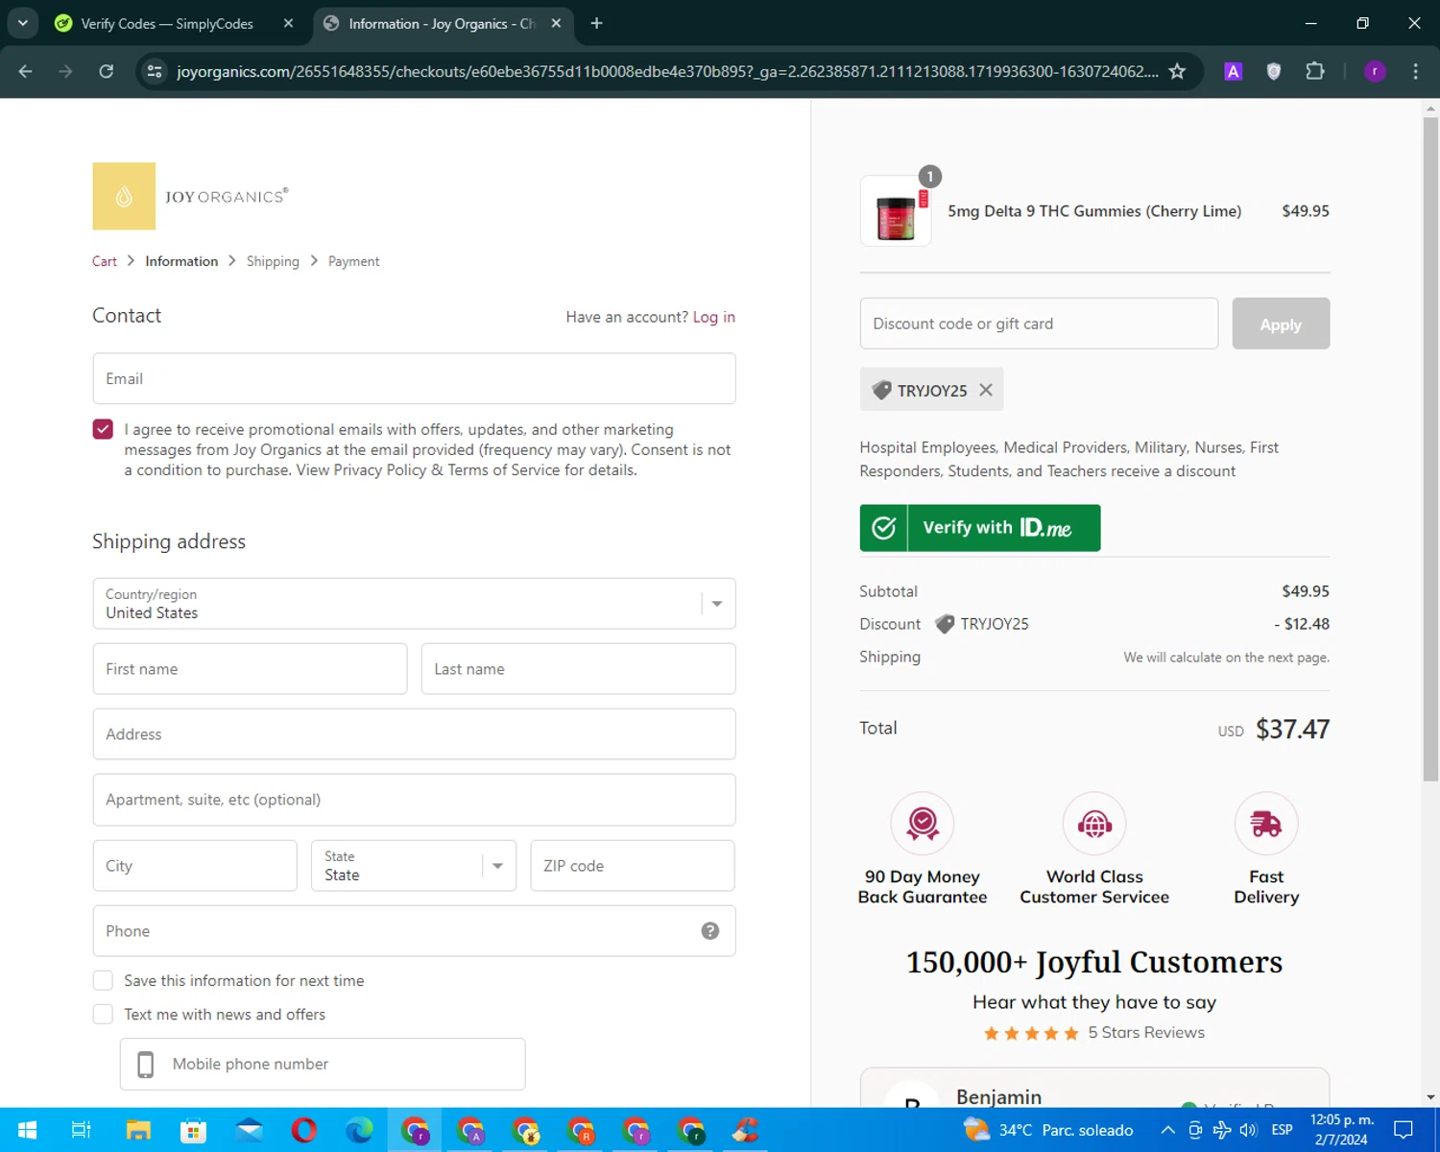The width and height of the screenshot is (1440, 1152).
Task: Click the Phone input field
Action: pos(414,930)
